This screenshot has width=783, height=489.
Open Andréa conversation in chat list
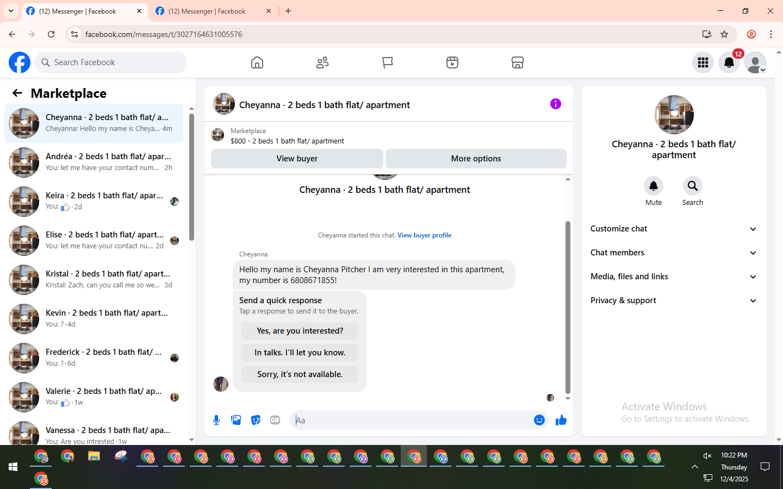(x=94, y=162)
